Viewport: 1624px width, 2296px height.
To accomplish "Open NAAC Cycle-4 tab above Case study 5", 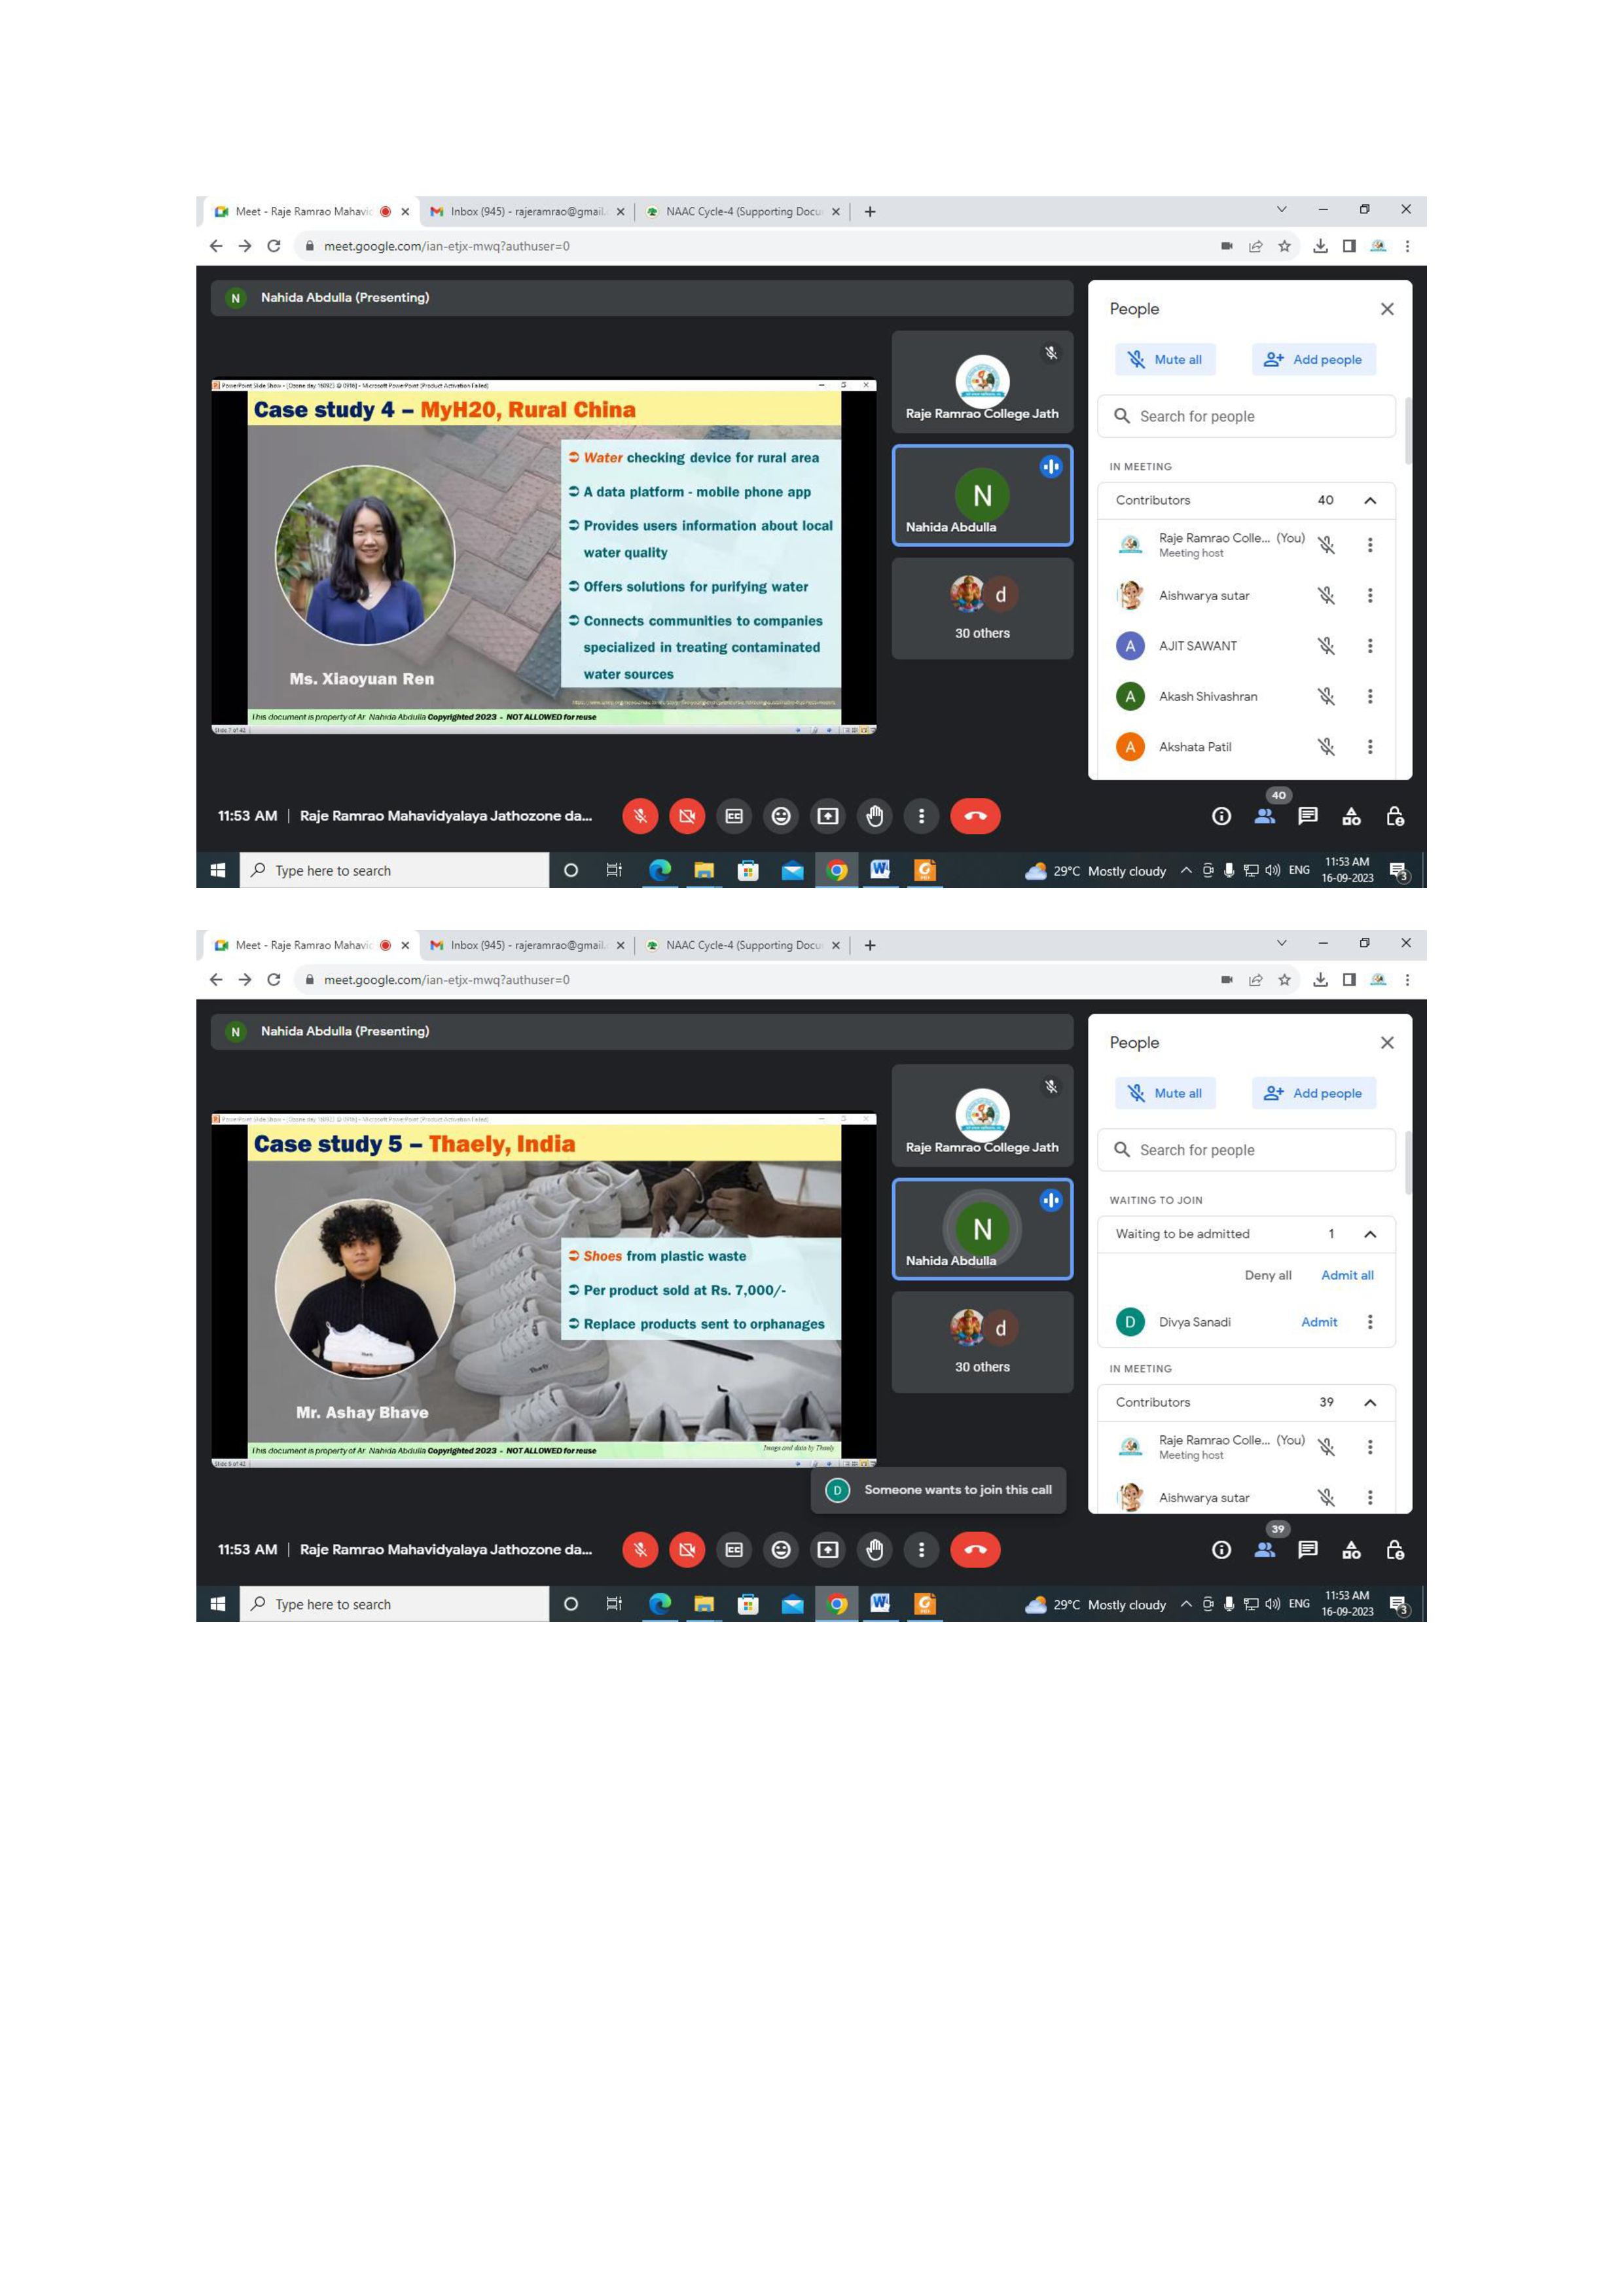I will 742,945.
